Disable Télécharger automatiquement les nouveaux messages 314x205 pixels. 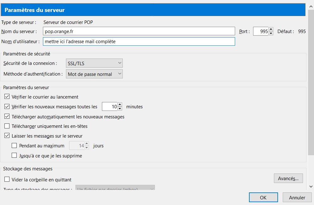[x=7, y=117]
